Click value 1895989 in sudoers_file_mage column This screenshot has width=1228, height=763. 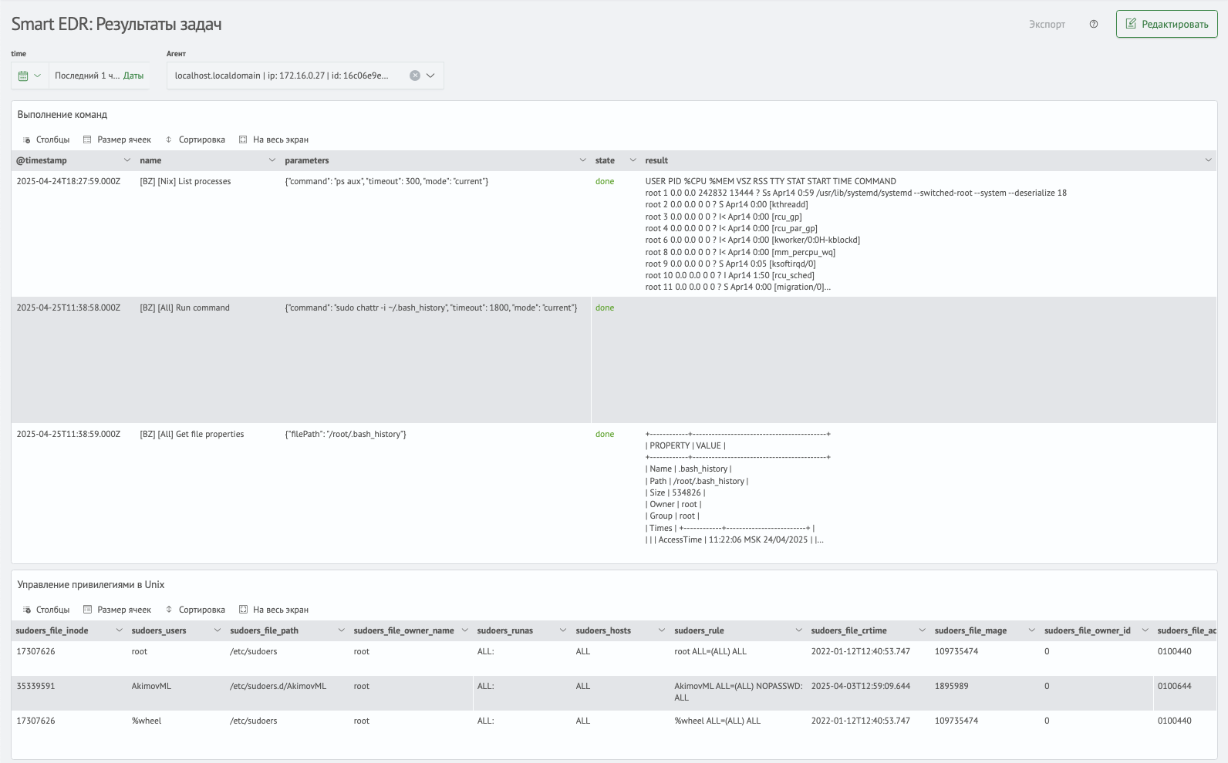[951, 686]
